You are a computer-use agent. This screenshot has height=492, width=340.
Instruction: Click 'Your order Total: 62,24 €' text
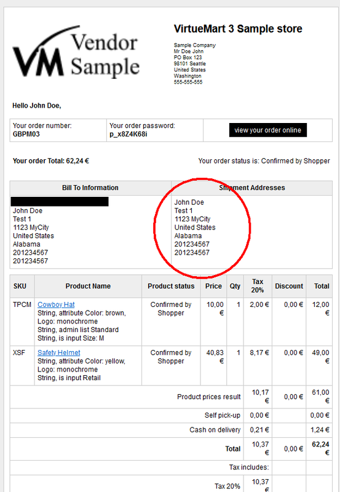click(x=51, y=161)
